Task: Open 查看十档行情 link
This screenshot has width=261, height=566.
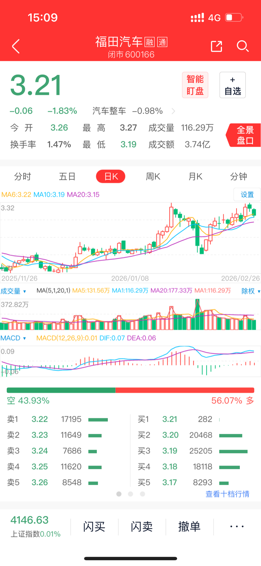Action: pos(227,494)
